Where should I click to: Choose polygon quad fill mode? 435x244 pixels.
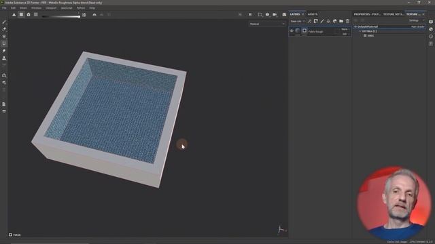[x=21, y=15]
